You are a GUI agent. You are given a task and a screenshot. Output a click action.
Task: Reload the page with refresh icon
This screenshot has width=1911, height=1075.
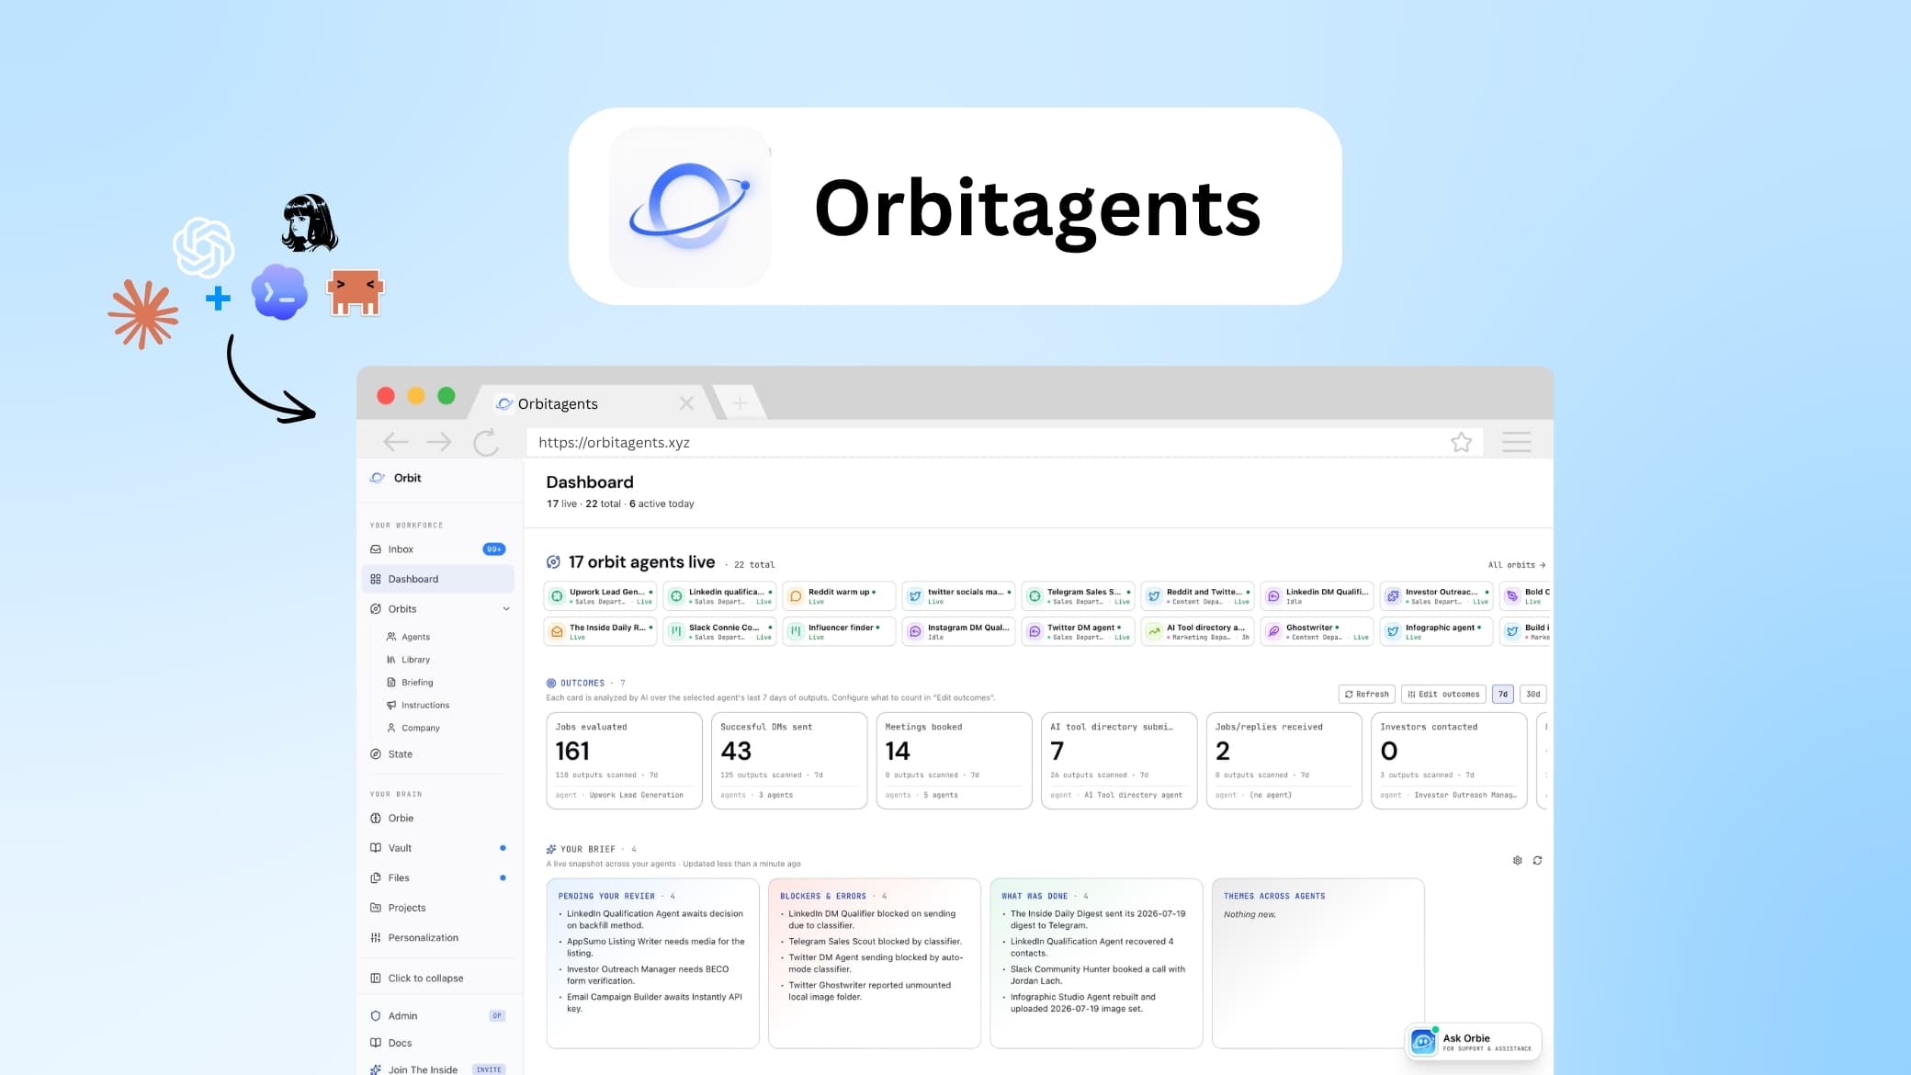[486, 443]
